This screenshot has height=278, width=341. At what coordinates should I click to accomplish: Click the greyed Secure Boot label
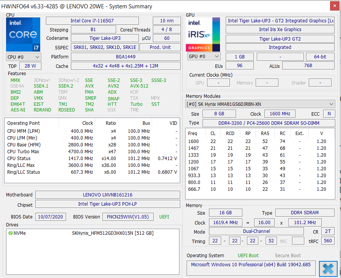288,256
